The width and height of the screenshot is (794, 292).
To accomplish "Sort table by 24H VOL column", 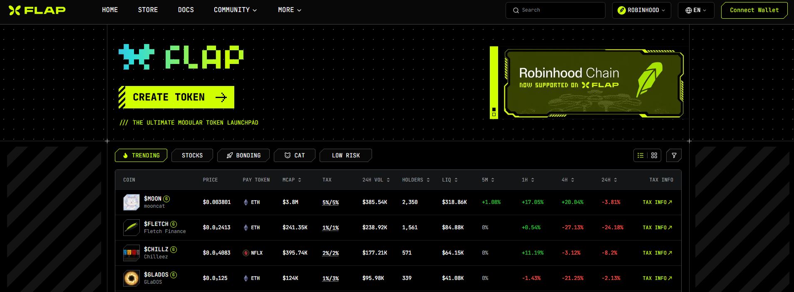I will pos(376,180).
